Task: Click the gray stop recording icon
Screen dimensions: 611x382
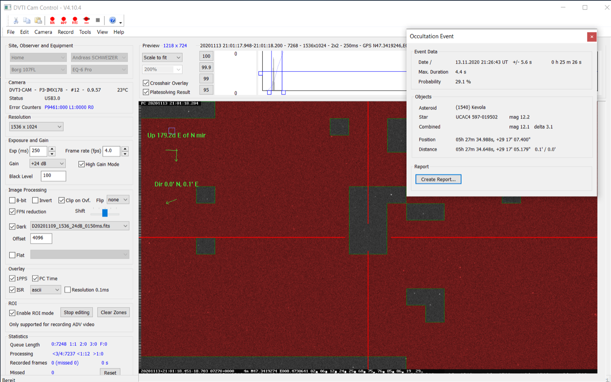Action: tap(98, 20)
